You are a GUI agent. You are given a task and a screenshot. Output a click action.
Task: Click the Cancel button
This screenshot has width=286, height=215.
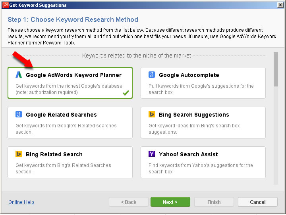[x=258, y=202]
